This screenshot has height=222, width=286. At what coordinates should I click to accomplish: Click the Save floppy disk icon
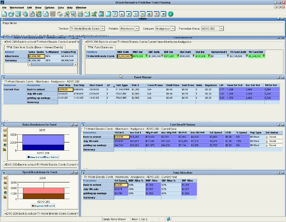point(18,14)
